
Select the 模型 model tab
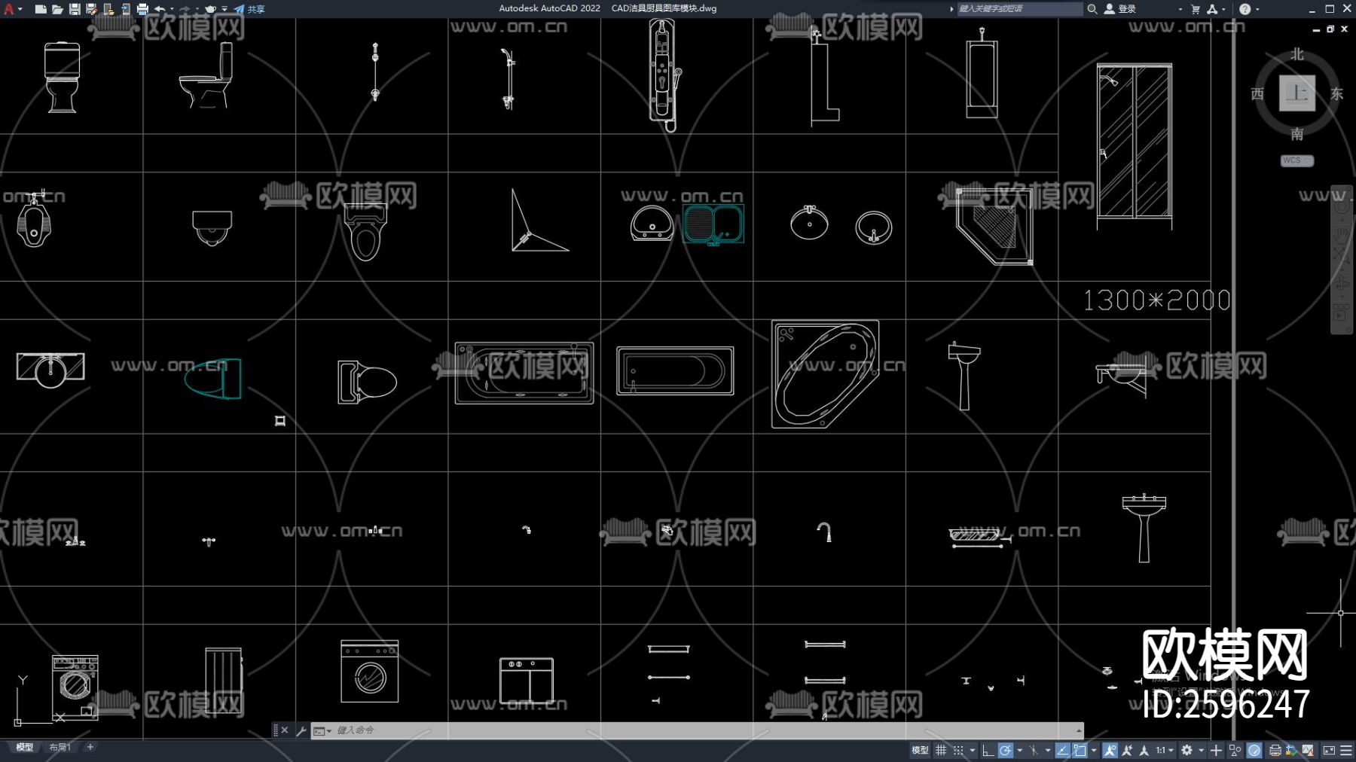point(25,747)
